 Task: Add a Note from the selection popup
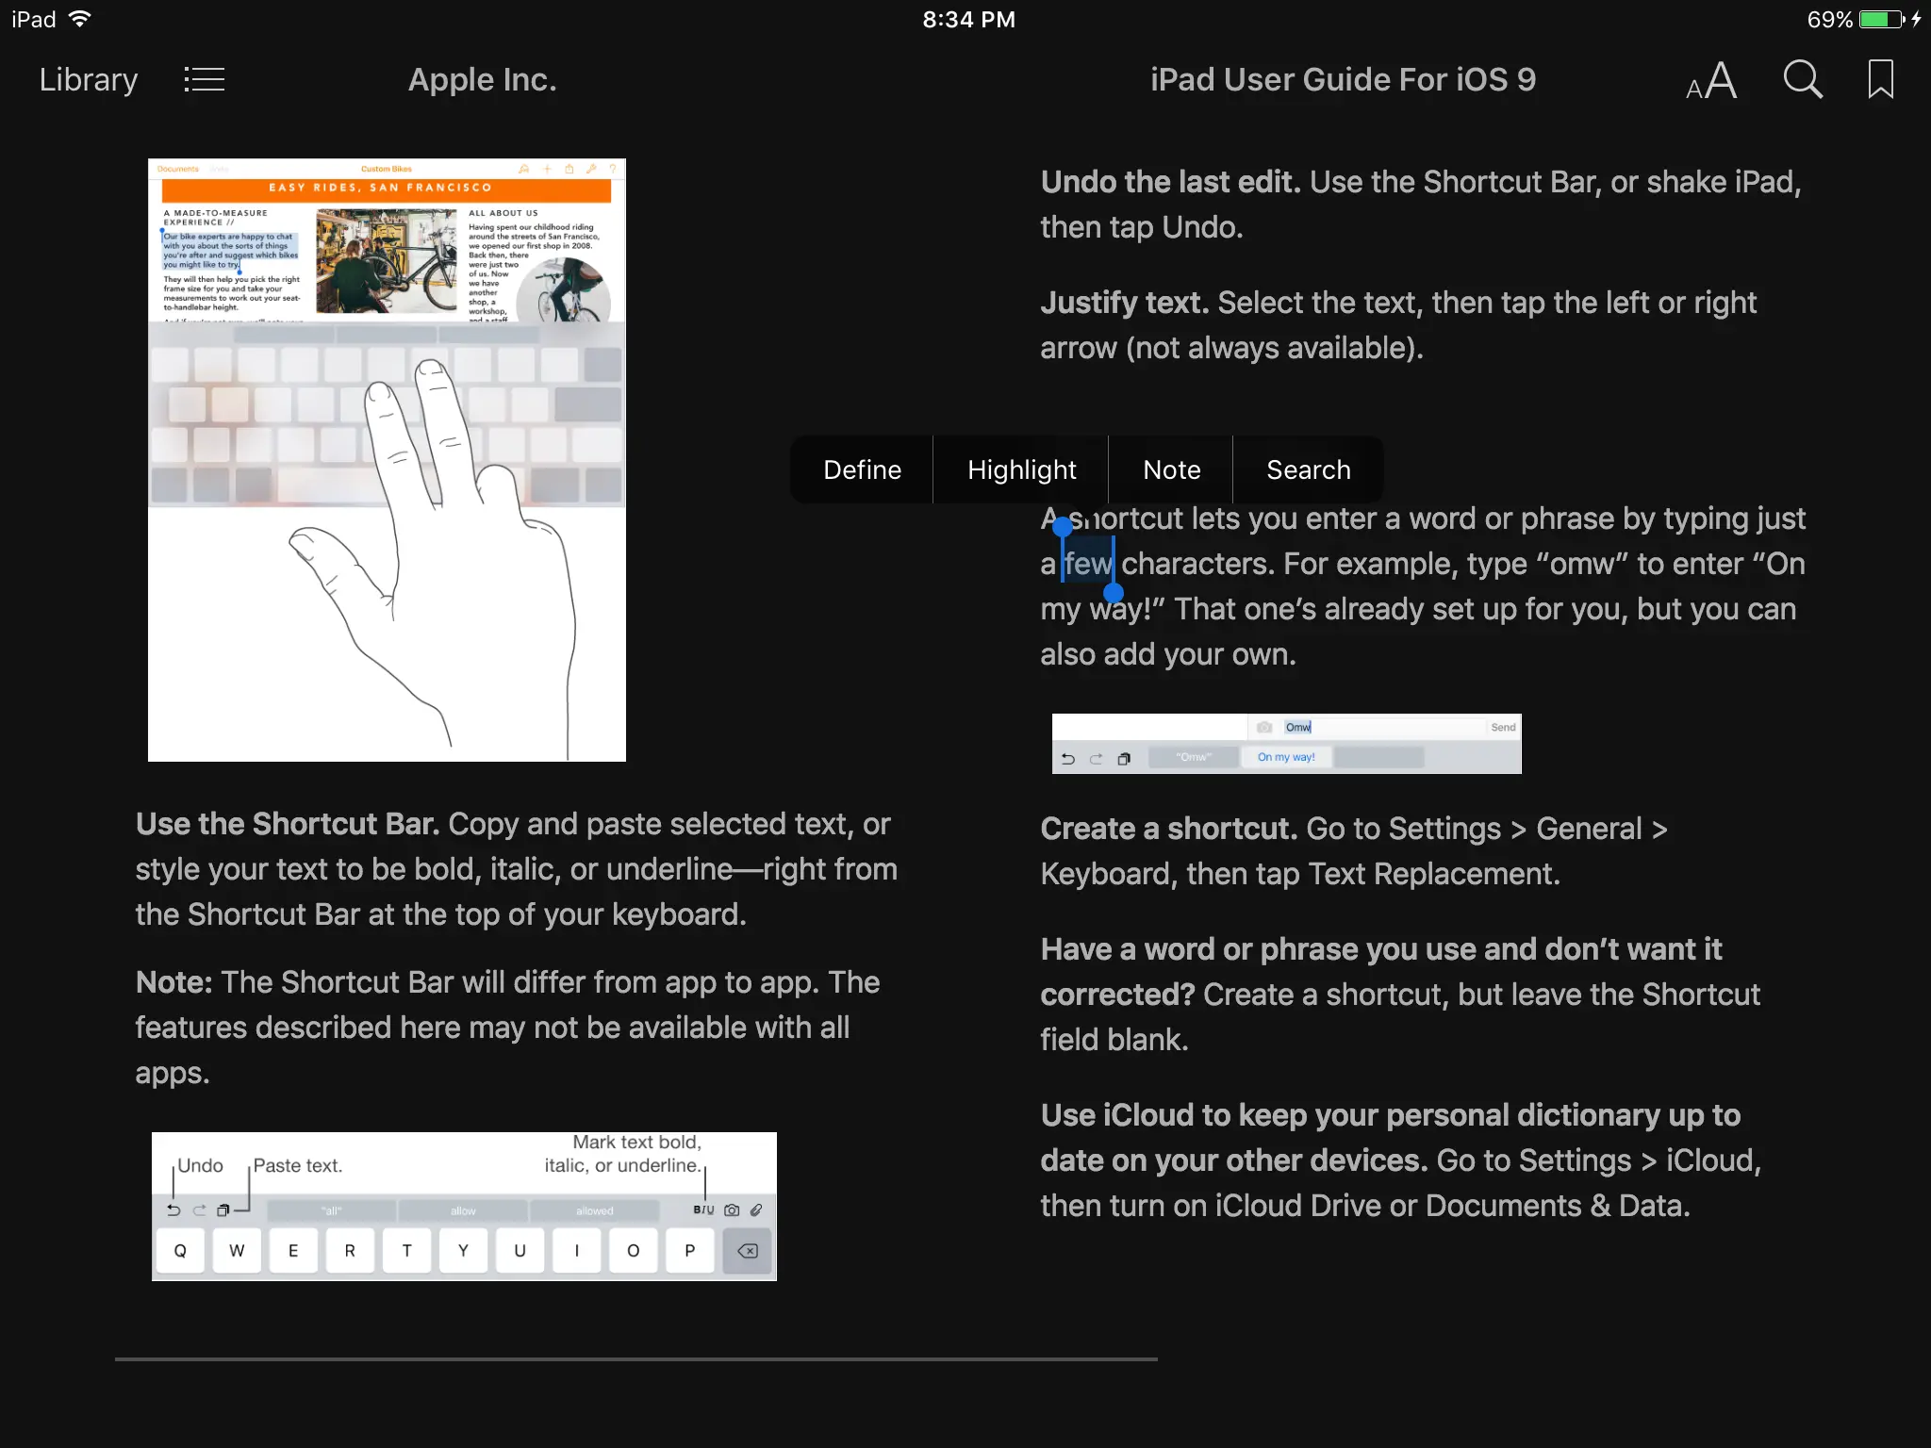(x=1171, y=469)
